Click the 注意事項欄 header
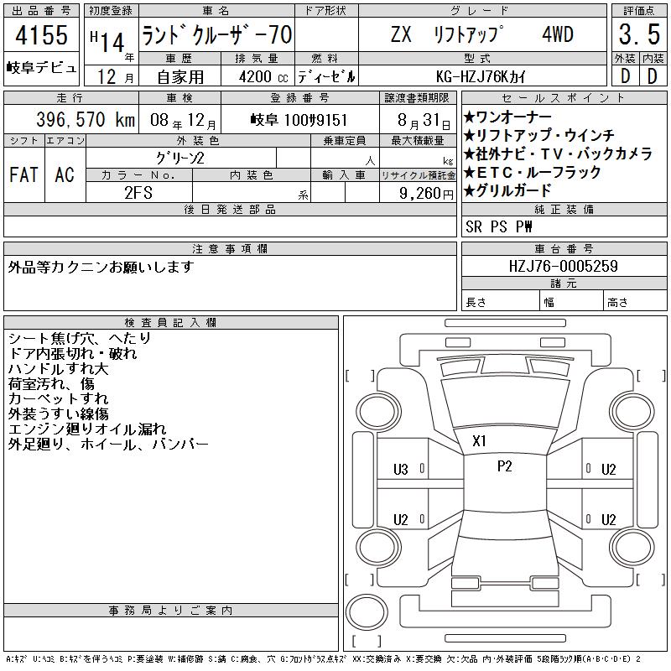Image resolution: width=671 pixels, height=671 pixels. (x=230, y=248)
